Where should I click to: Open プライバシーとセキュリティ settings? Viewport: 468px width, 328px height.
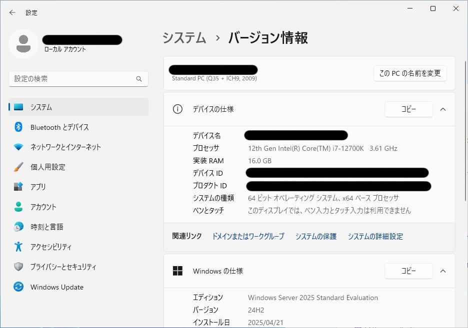click(x=78, y=267)
